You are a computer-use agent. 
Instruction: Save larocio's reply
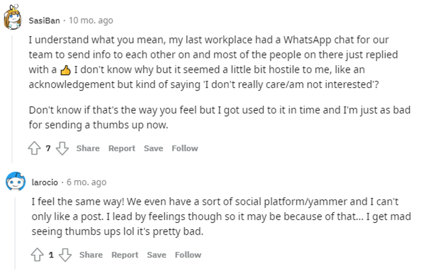156,255
